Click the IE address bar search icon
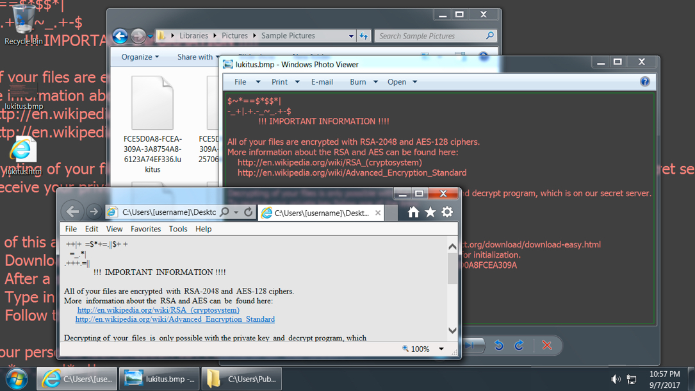This screenshot has height=391, width=695. coord(225,212)
